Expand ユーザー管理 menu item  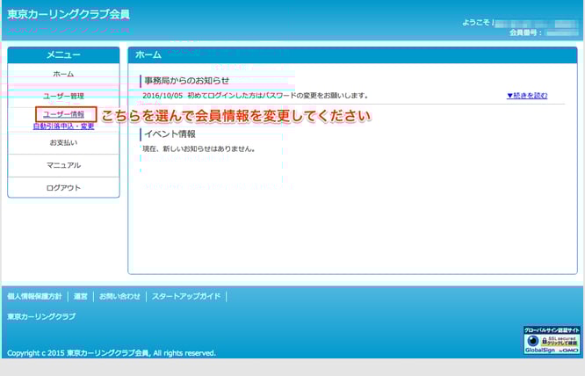(x=63, y=97)
